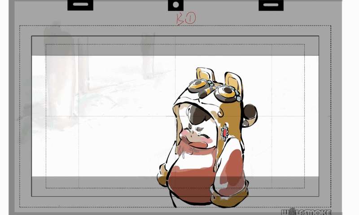Click the red handwritten B1 label
The height and width of the screenshot is (215, 359).
[186, 18]
